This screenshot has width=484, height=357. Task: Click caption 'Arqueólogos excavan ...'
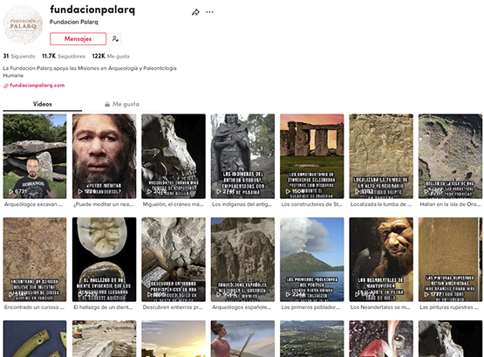tap(33, 204)
